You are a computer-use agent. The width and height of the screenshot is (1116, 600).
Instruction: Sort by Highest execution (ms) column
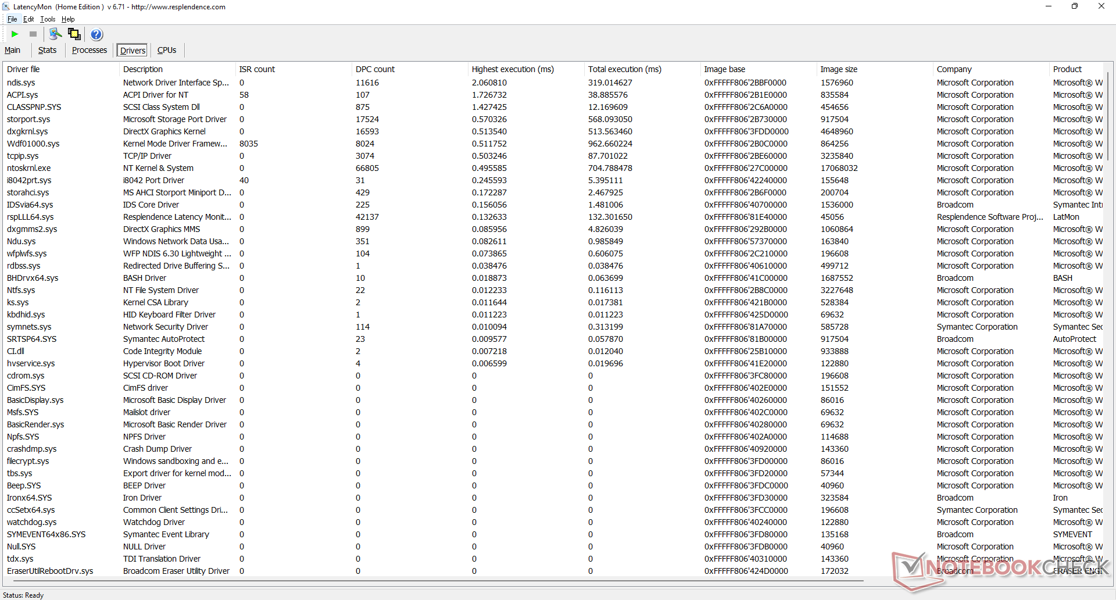512,69
